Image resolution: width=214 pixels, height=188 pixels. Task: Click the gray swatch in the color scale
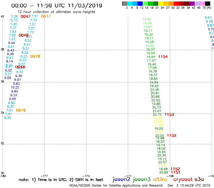point(125,3)
